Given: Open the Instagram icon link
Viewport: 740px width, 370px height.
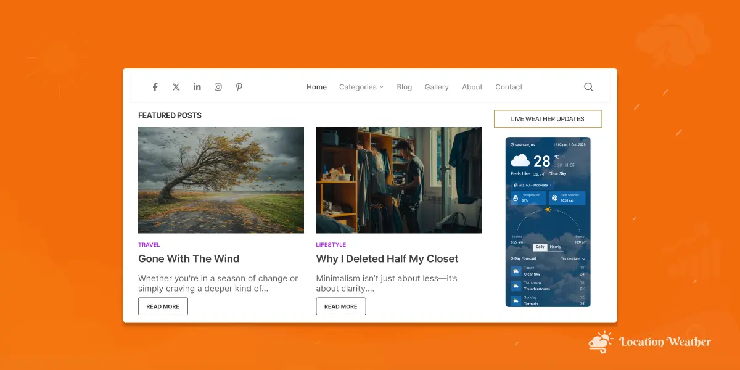Looking at the screenshot, I should click(218, 87).
